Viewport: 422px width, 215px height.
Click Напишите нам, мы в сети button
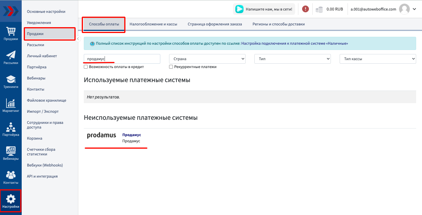click(264, 9)
